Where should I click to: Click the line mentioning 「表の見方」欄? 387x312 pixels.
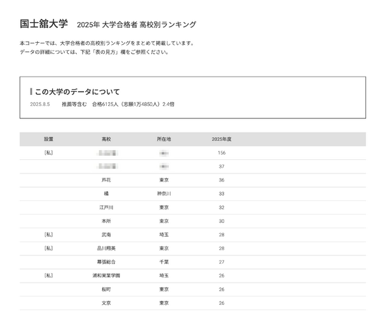coord(94,52)
